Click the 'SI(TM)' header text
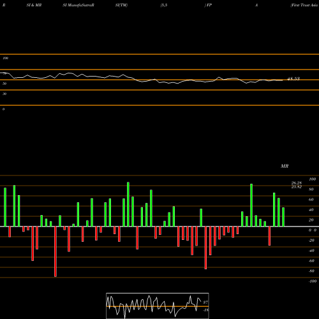The image size is (319, 319). click(x=121, y=5)
